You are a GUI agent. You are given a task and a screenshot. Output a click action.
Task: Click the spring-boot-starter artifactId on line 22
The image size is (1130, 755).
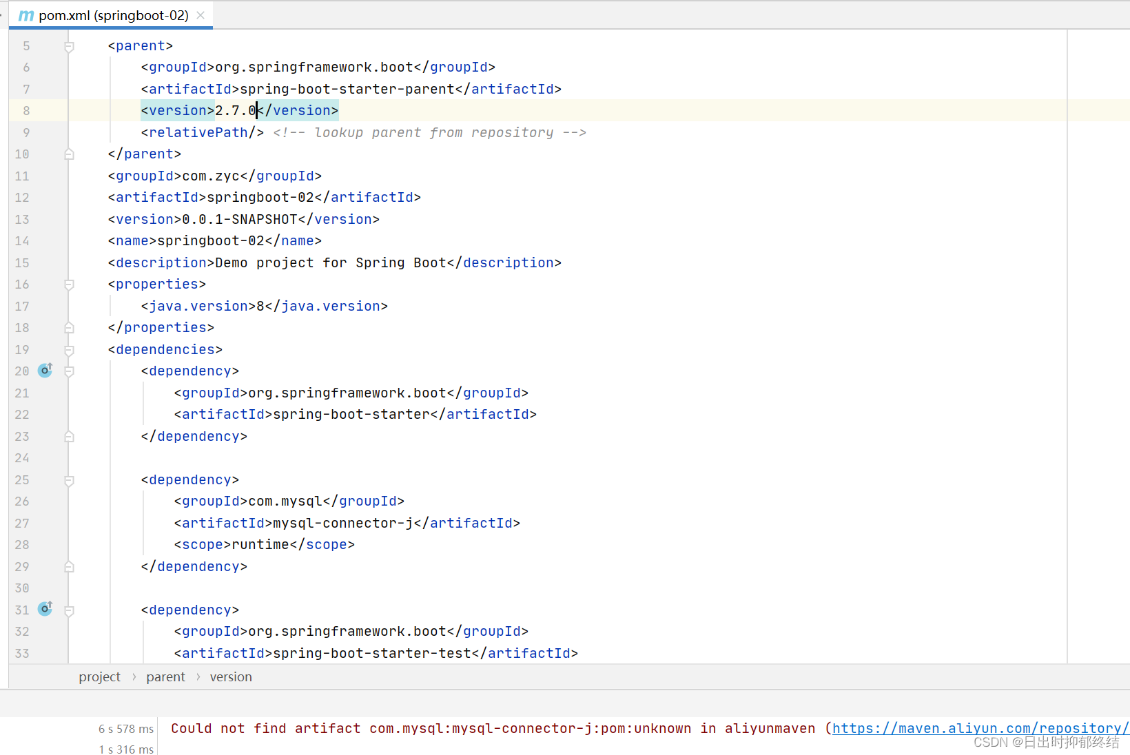click(351, 414)
